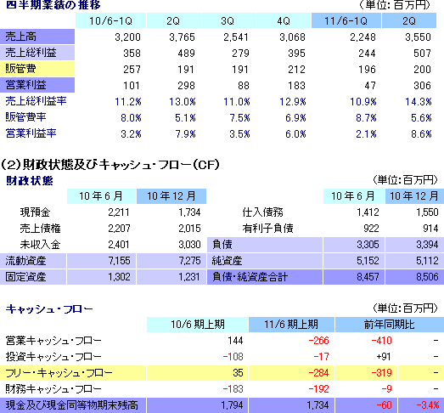444x413 pixels.
Task: Click the 現預金 value 2,211
Action: point(119,212)
